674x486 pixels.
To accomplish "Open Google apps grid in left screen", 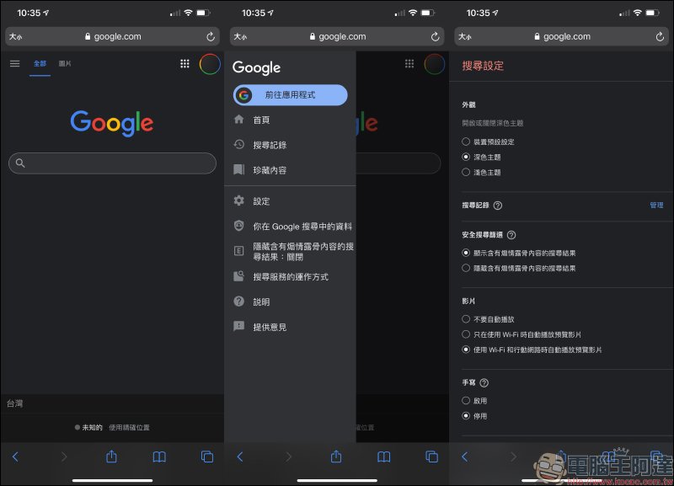I will click(185, 64).
